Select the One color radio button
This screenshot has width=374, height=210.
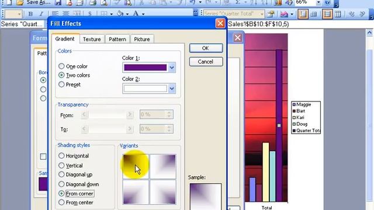(61, 66)
